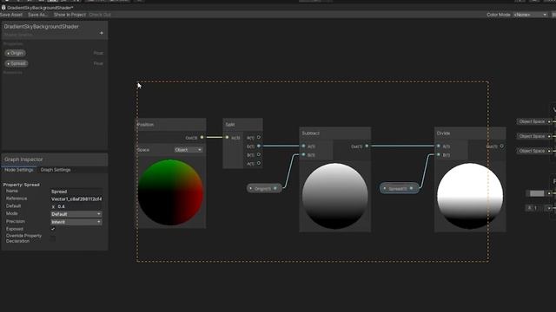Click the Divide node A(1) input port
Viewport: 556px width, 312px height.
point(439,146)
